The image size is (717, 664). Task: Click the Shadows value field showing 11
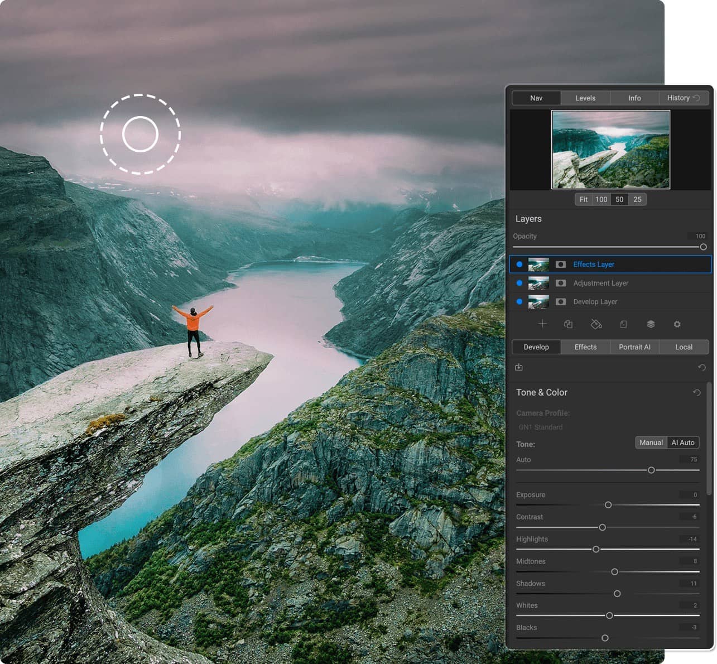point(690,584)
